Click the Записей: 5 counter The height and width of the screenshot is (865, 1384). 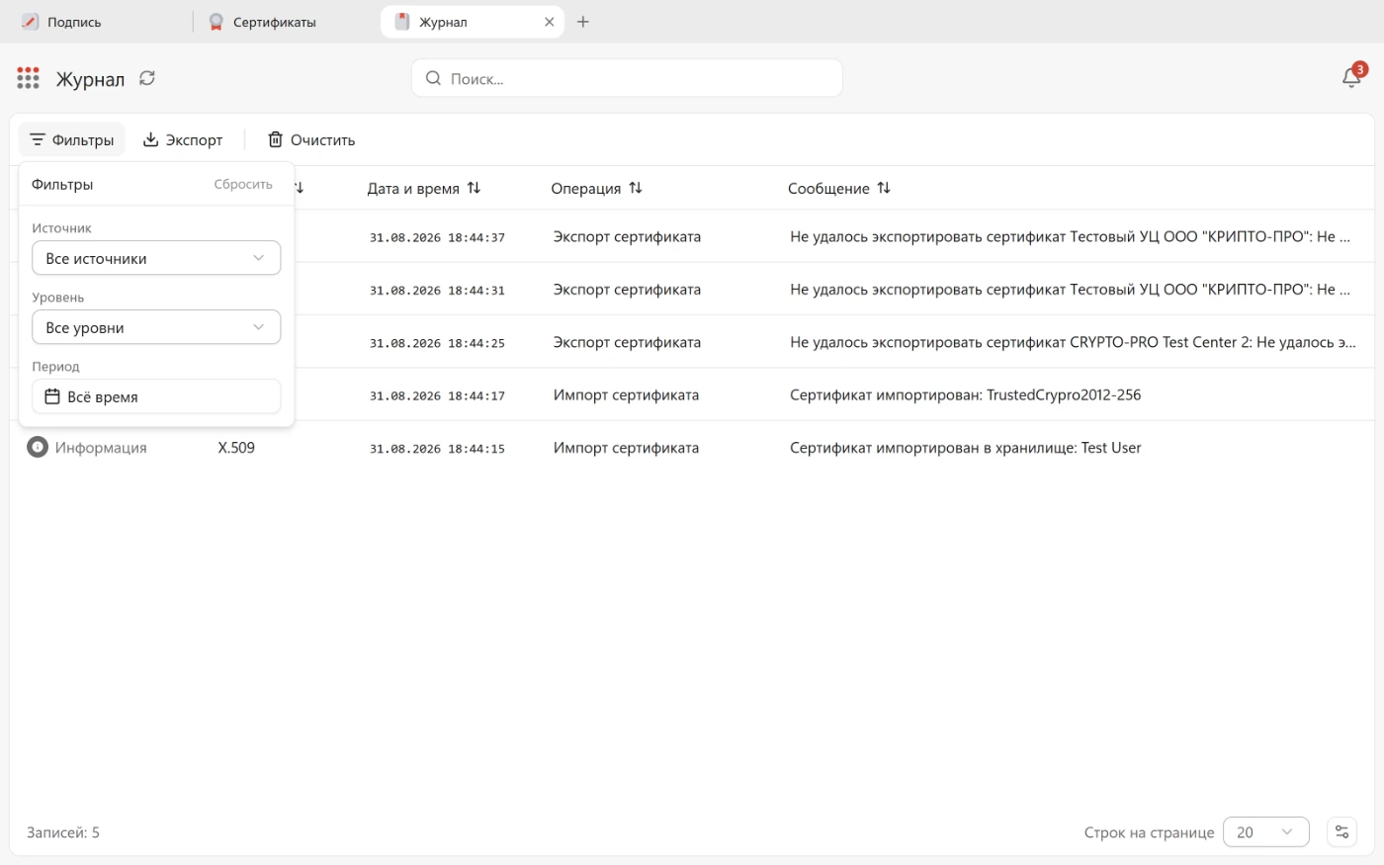63,832
